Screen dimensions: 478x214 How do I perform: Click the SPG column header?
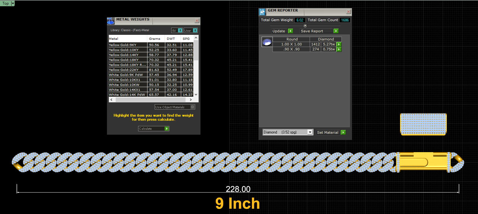pyautogui.click(x=187, y=39)
